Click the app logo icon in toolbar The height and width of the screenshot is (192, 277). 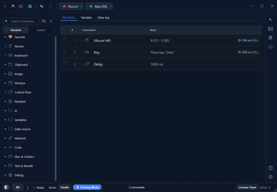[x=13, y=6]
